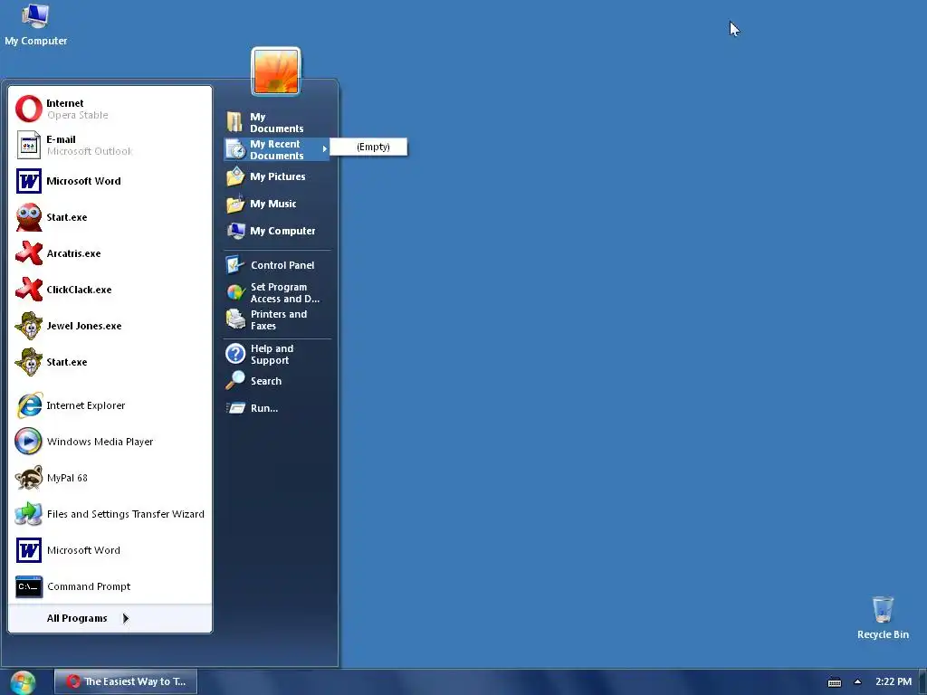Expand My Recent Documents submenu arrow
The image size is (927, 695).
point(325,149)
